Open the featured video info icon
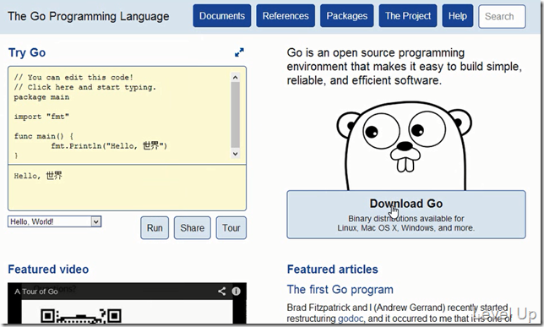 pyautogui.click(x=237, y=291)
